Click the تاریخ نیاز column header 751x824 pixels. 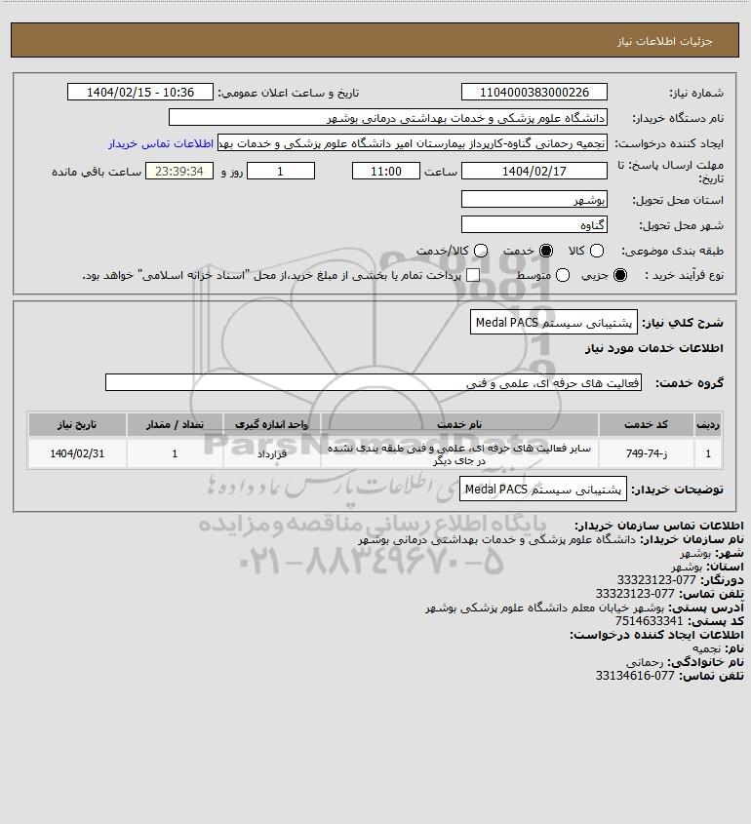77,424
